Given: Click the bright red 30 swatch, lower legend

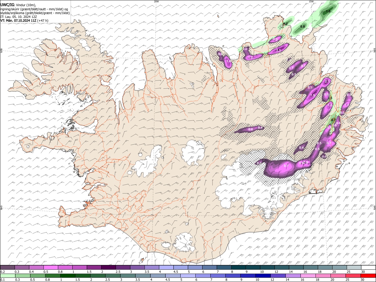Looking at the screenshot, I should (x=368, y=276).
